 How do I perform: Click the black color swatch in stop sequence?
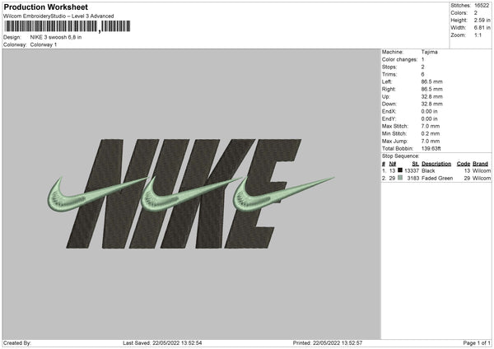400,170
